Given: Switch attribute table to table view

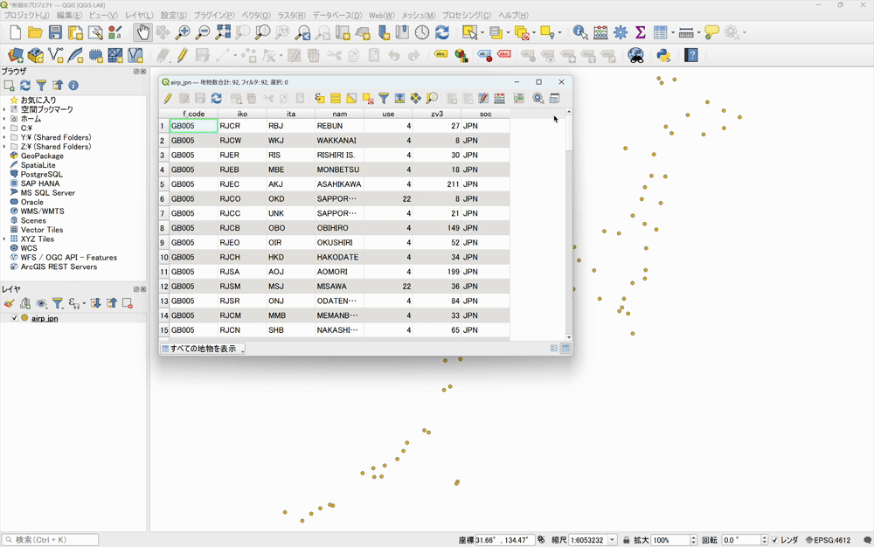Looking at the screenshot, I should pos(565,348).
